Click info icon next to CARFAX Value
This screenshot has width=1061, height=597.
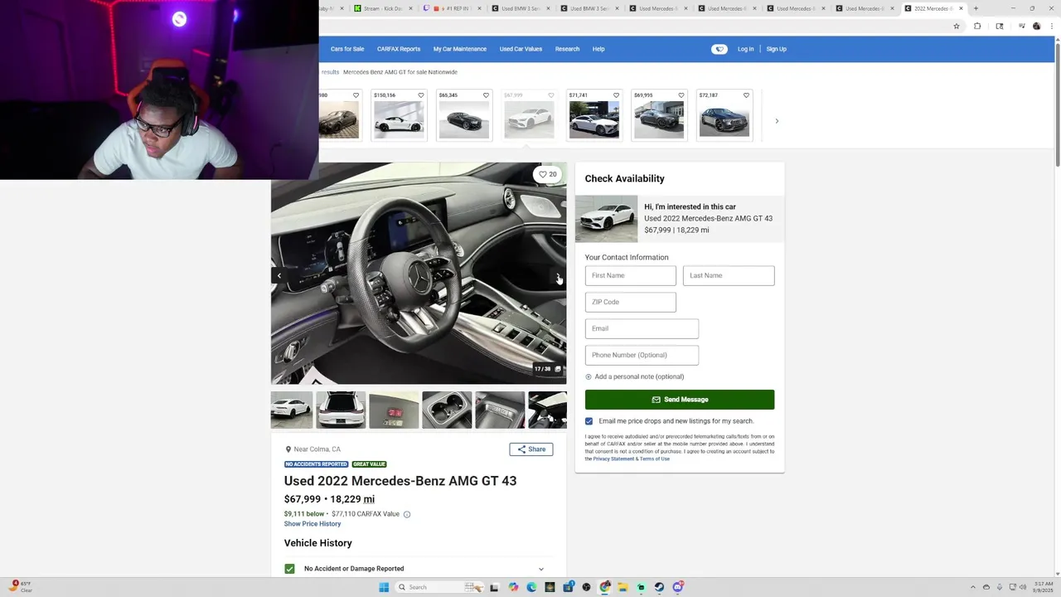pos(407,514)
